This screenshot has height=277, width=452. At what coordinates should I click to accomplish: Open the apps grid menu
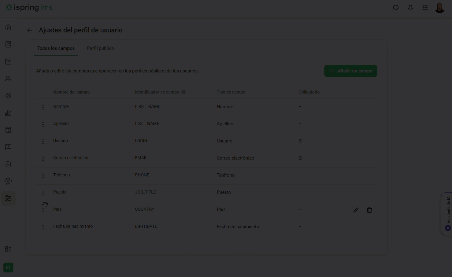(425, 8)
